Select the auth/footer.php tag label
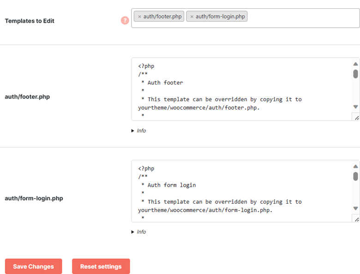The image size is (360, 274). point(162,17)
